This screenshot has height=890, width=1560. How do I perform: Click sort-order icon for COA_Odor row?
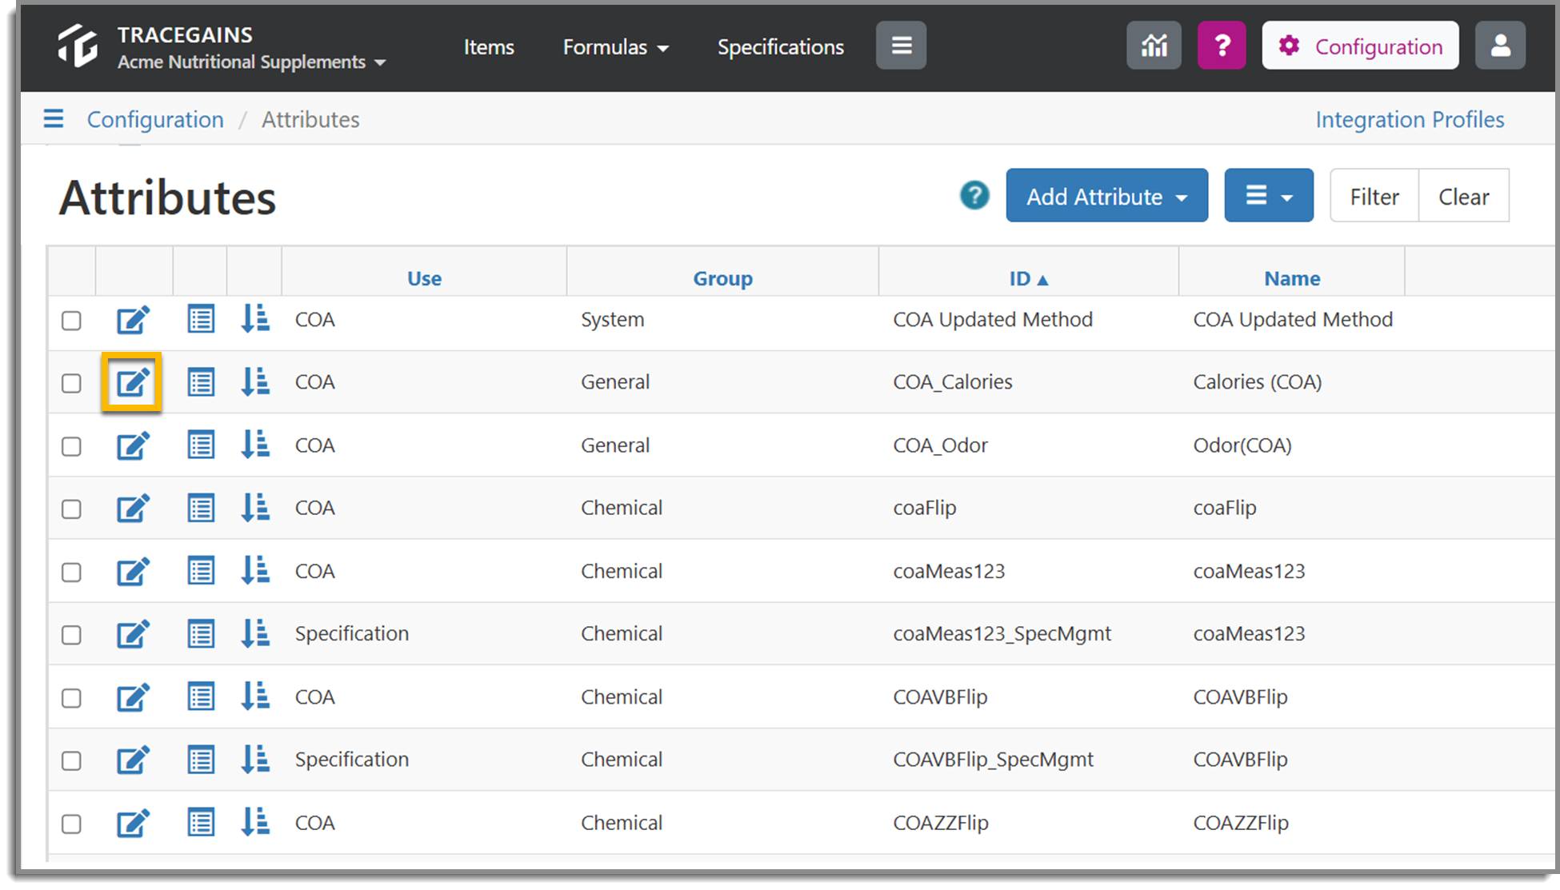255,445
